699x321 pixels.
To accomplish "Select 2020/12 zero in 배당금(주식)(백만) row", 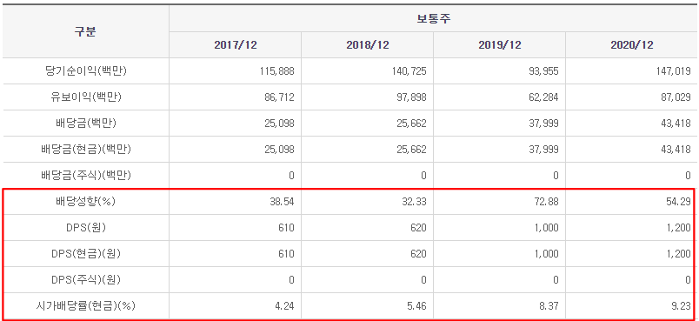I will click(689, 176).
